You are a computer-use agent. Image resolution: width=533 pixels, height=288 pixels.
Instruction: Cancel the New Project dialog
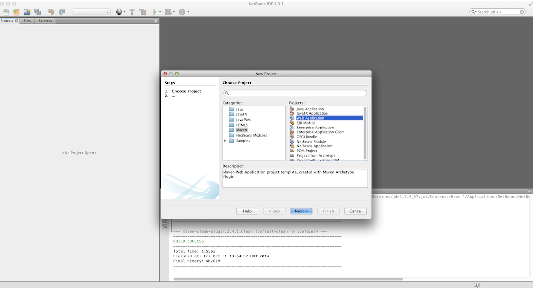[355, 211]
